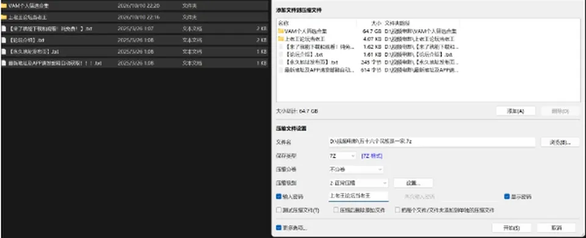Click the 245 字节 size cell in dialog list
The width and height of the screenshot is (586, 238).
point(371,62)
